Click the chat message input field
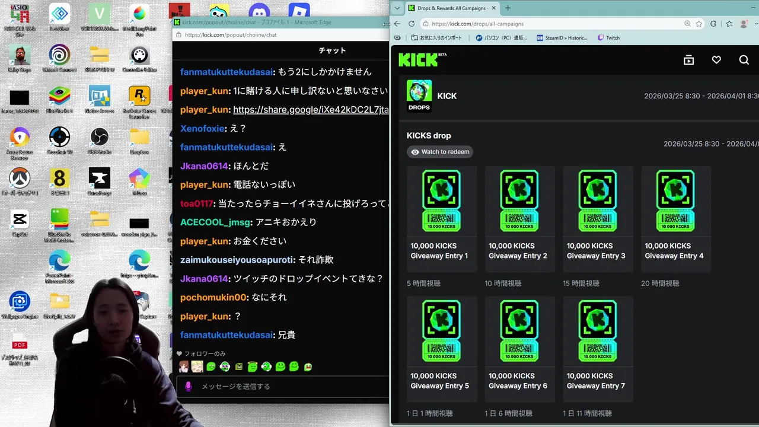Screen dimensions: 759x427 [x=283, y=386]
